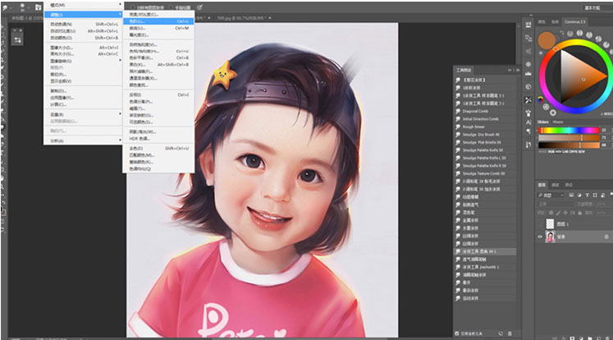Show 图层 1 via its visibility box
This screenshot has width=613, height=340.
point(540,224)
